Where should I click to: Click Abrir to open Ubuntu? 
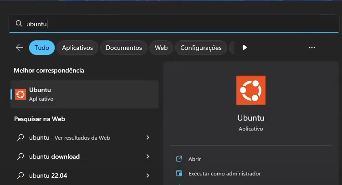[194, 159]
